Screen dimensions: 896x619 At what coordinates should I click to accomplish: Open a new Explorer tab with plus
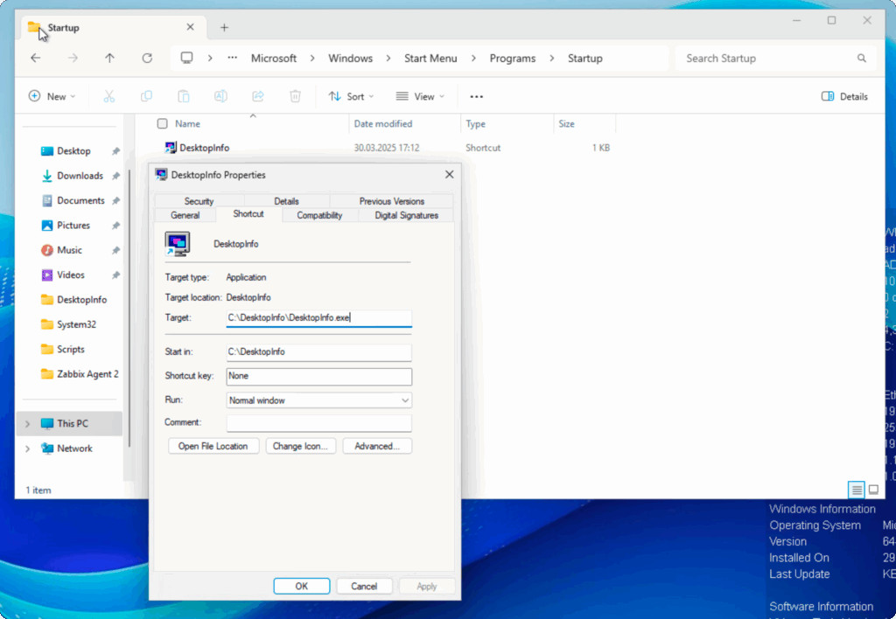click(x=225, y=27)
